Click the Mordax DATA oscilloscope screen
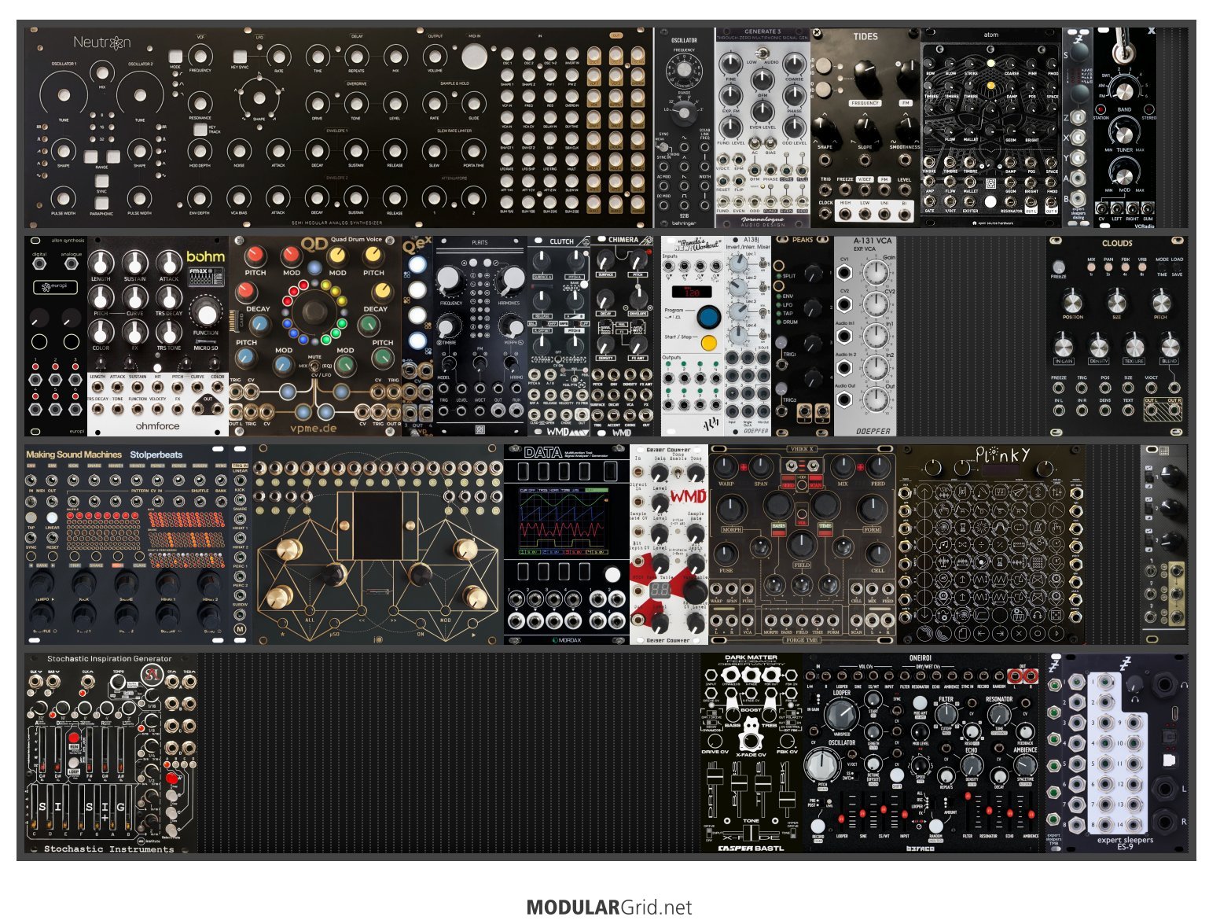The image size is (1220, 924). (x=564, y=520)
